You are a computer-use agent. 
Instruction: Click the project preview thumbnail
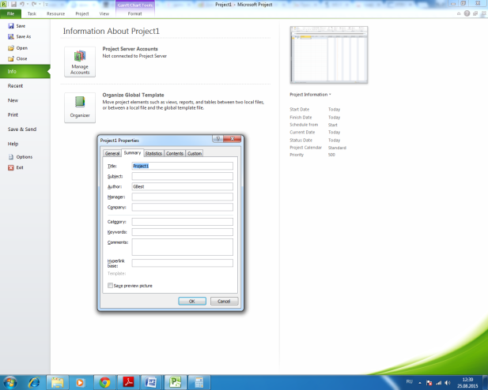329,55
